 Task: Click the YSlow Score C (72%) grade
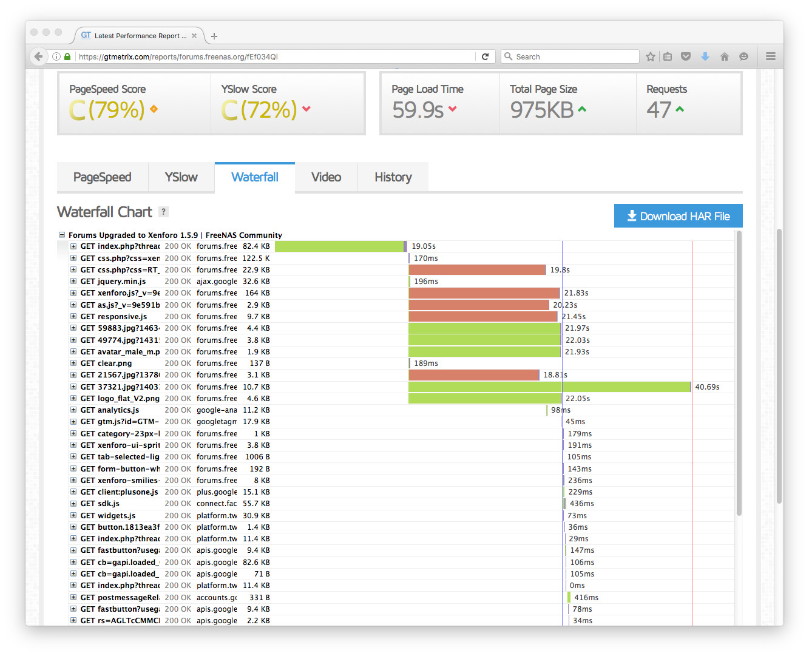[259, 110]
